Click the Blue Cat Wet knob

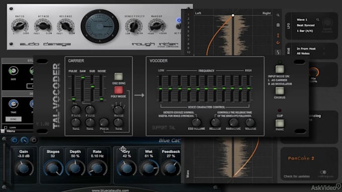pyautogui.click(x=149, y=168)
